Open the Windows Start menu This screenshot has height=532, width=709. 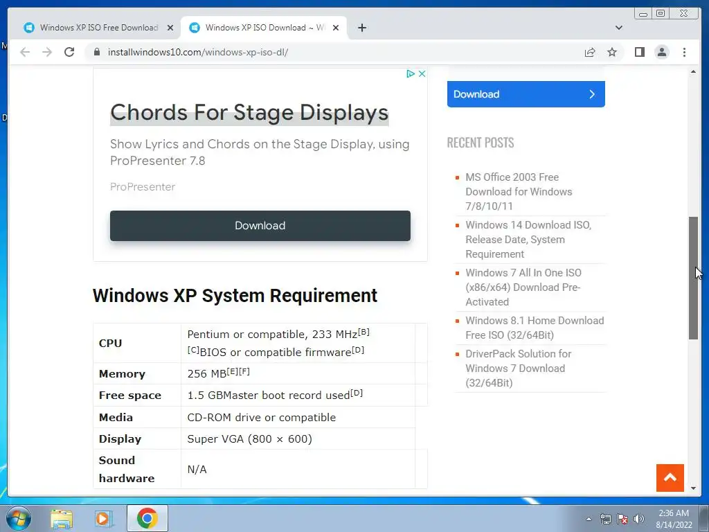tap(19, 518)
